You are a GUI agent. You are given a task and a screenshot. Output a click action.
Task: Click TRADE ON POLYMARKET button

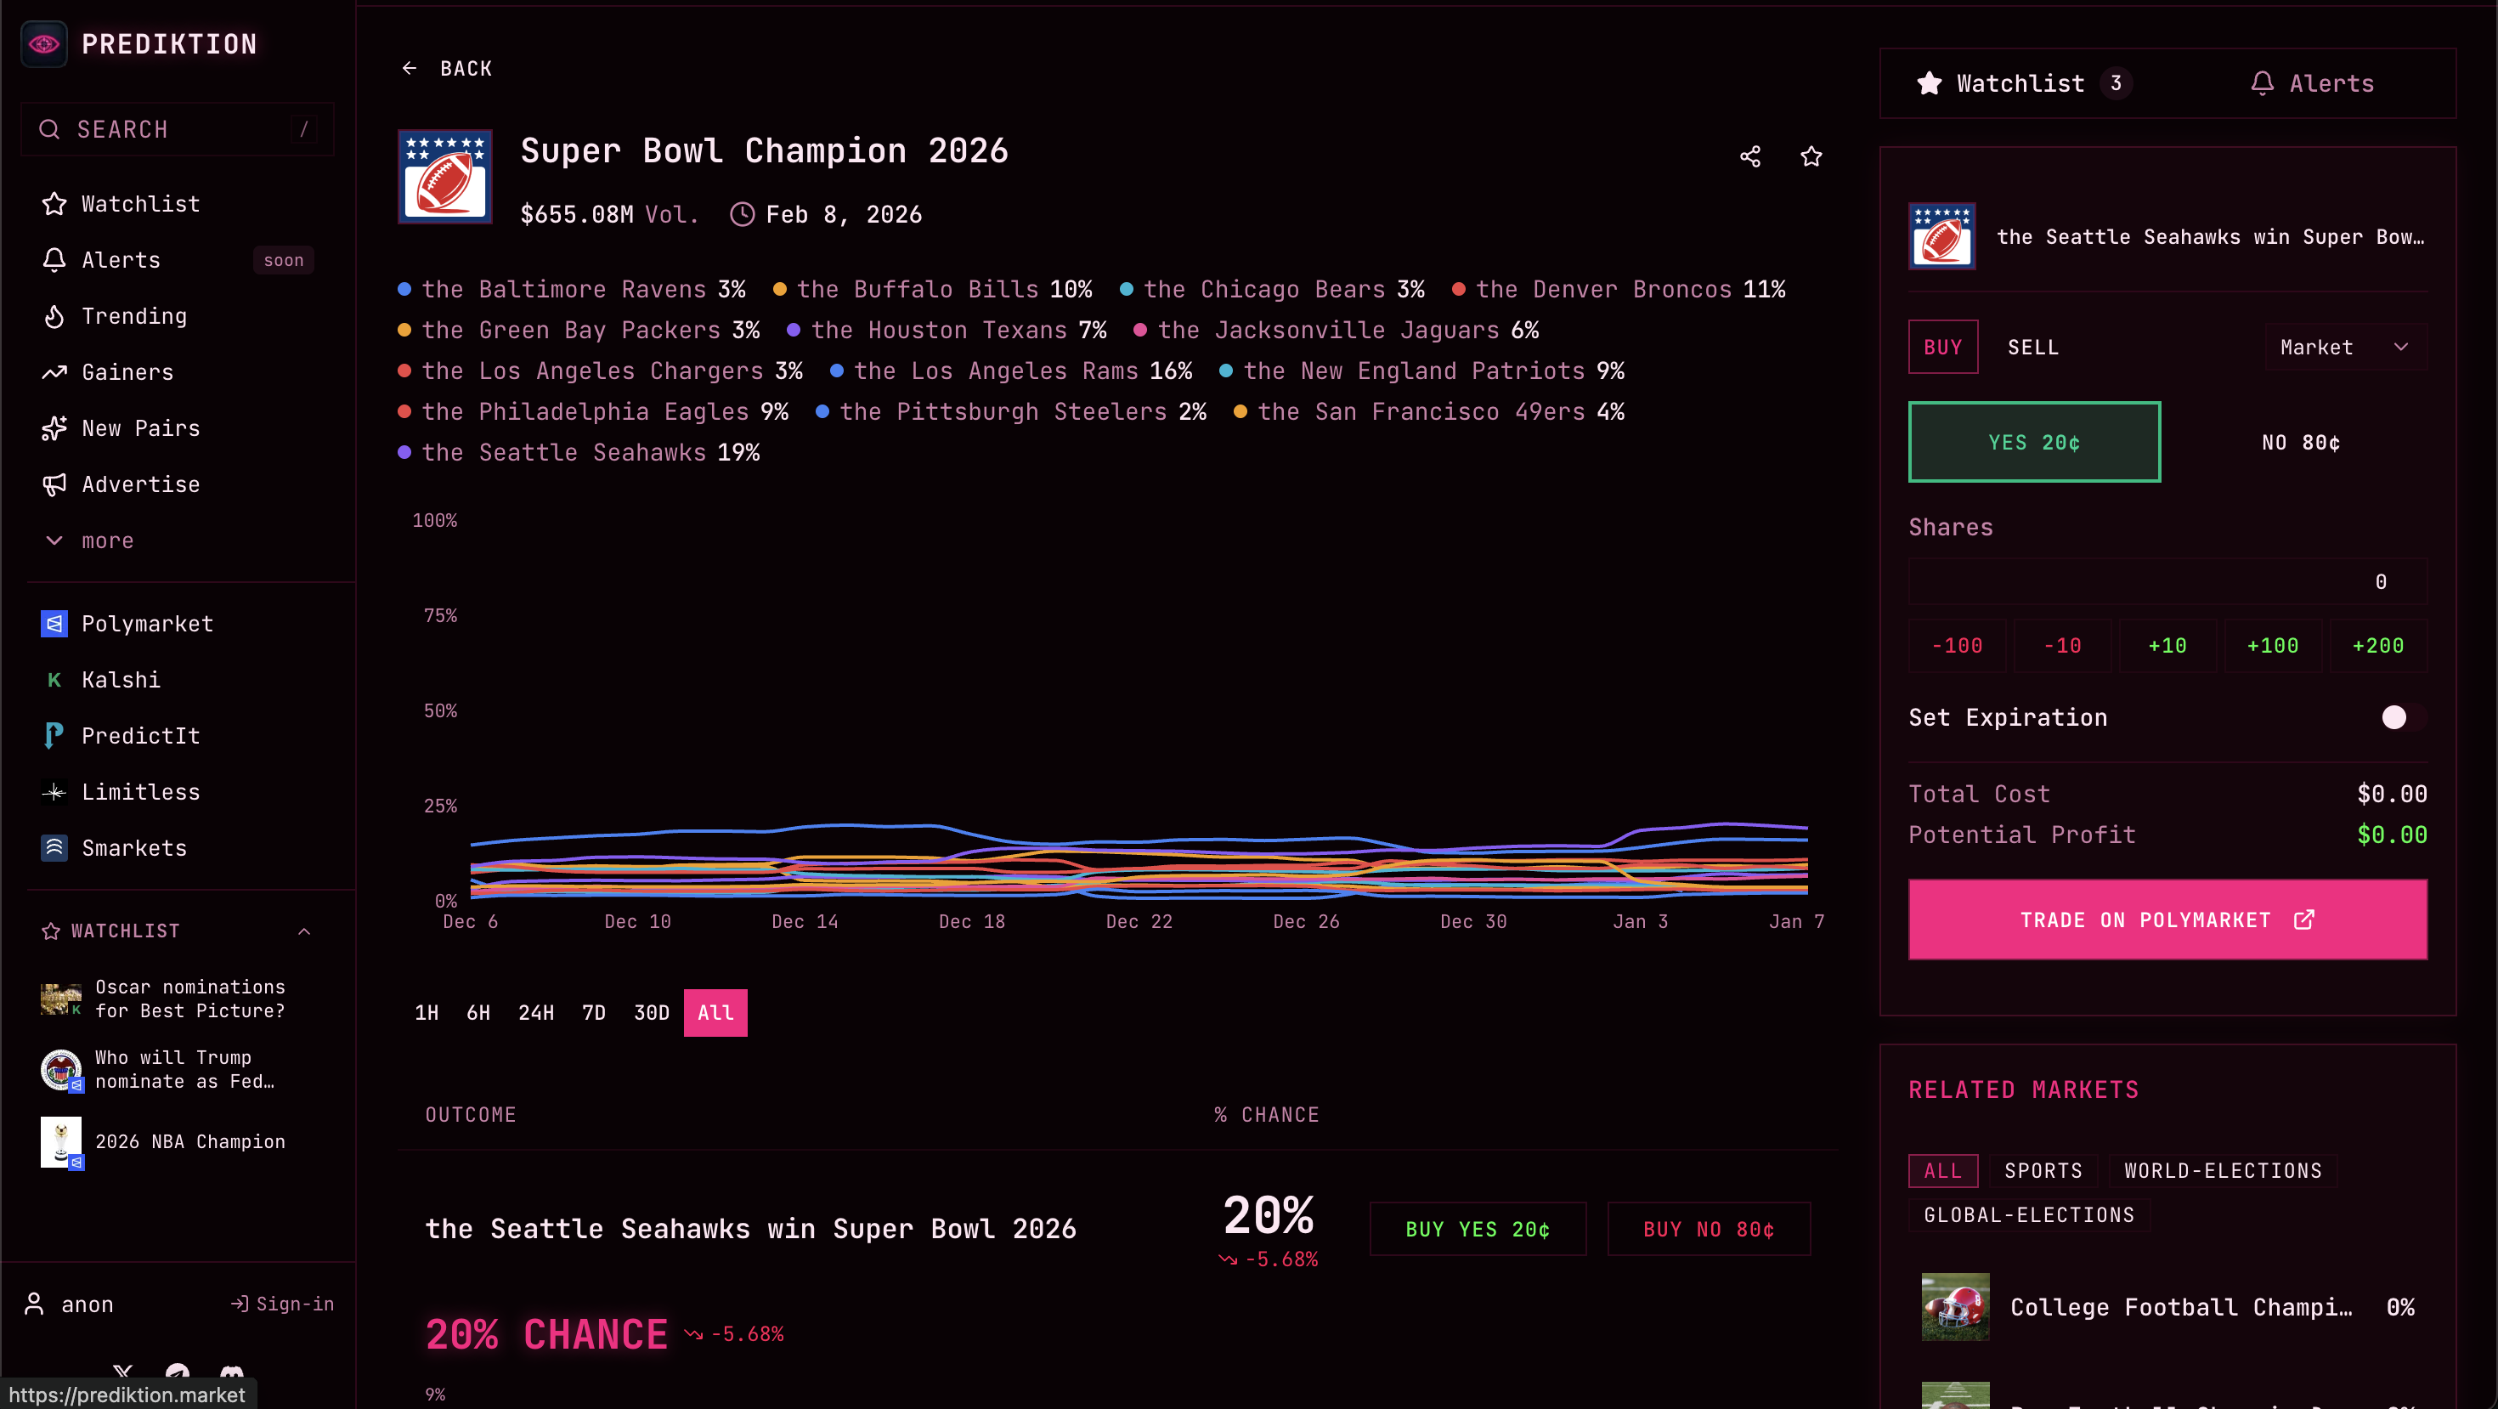click(x=2167, y=920)
